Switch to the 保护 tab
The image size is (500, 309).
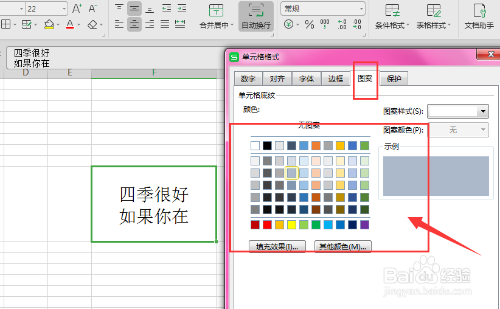pyautogui.click(x=394, y=78)
